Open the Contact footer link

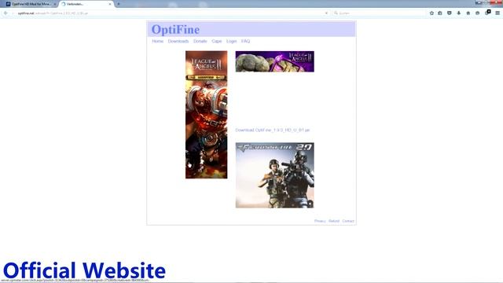click(348, 221)
